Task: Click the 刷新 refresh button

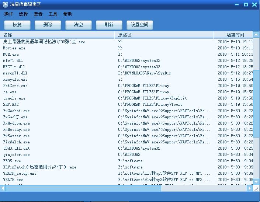Action: click(109, 25)
